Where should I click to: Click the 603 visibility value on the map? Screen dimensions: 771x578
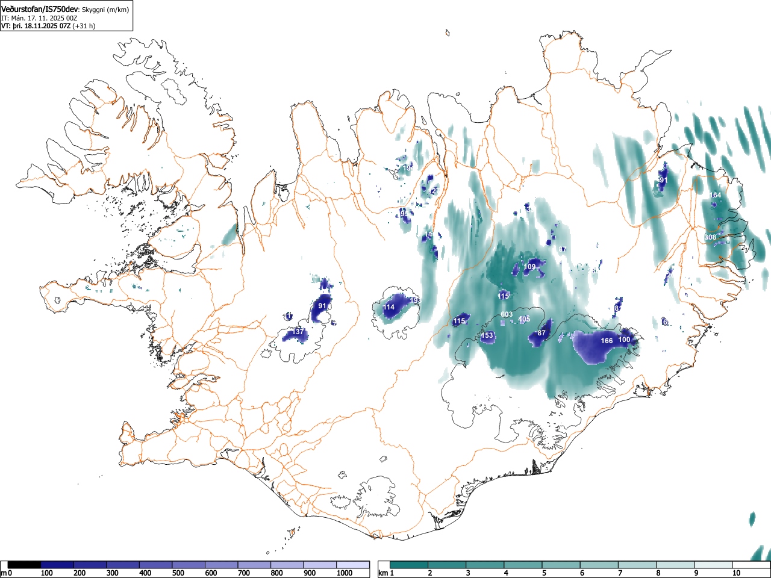click(x=507, y=314)
